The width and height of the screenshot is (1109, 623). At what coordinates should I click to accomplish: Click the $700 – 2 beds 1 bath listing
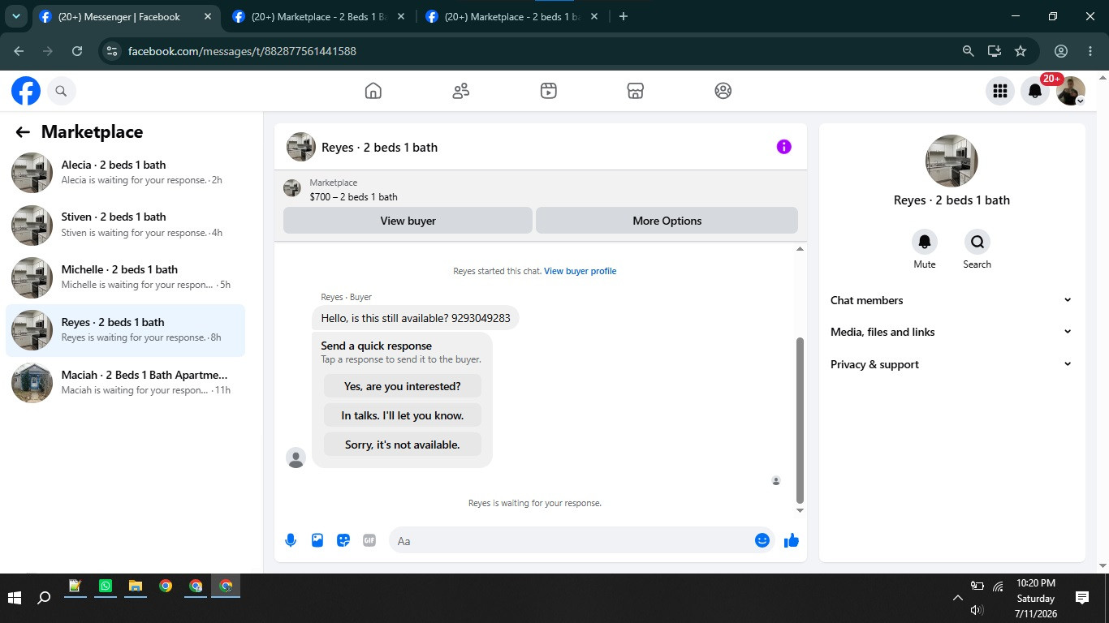353,196
